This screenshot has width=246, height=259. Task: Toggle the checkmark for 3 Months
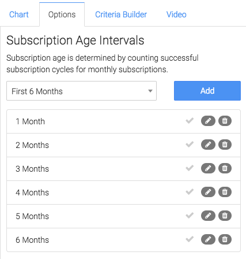pyautogui.click(x=190, y=168)
